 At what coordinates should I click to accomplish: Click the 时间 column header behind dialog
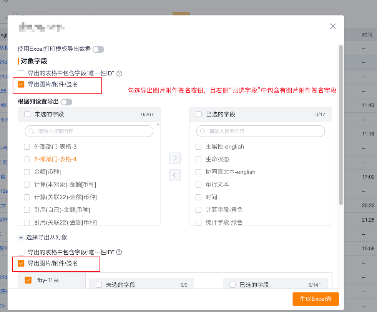click(367, 35)
